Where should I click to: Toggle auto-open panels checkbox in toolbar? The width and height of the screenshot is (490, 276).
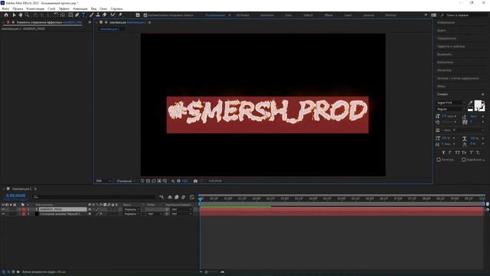[145, 15]
